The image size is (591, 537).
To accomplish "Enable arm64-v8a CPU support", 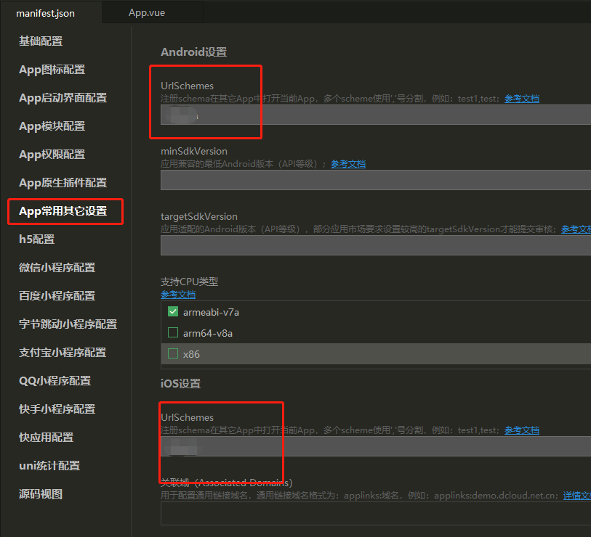I will point(174,332).
